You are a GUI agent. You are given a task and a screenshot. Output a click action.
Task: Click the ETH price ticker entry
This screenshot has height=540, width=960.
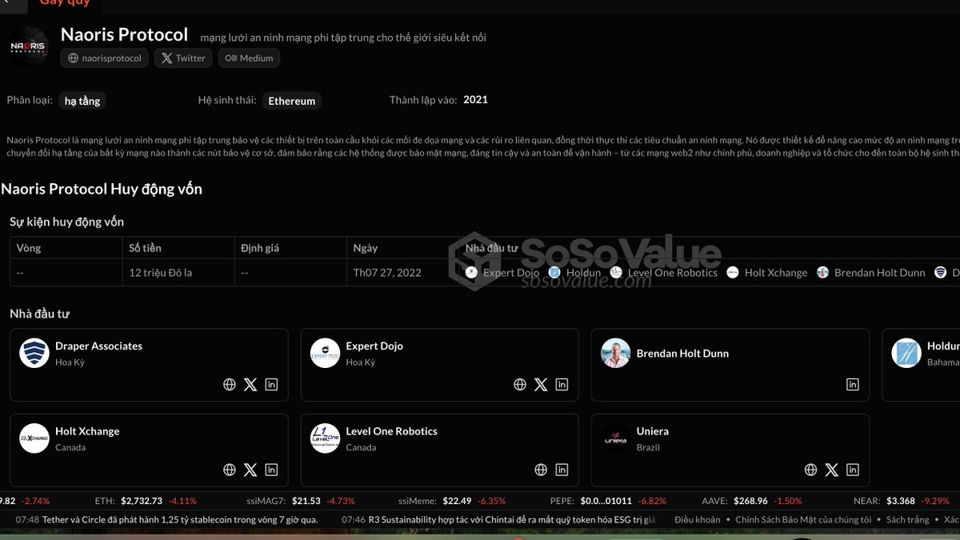[x=146, y=501]
